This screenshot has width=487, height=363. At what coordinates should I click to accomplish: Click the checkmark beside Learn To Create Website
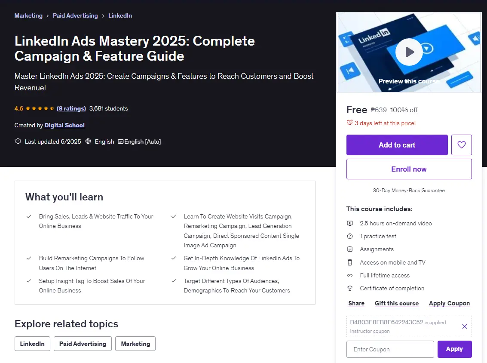(174, 216)
